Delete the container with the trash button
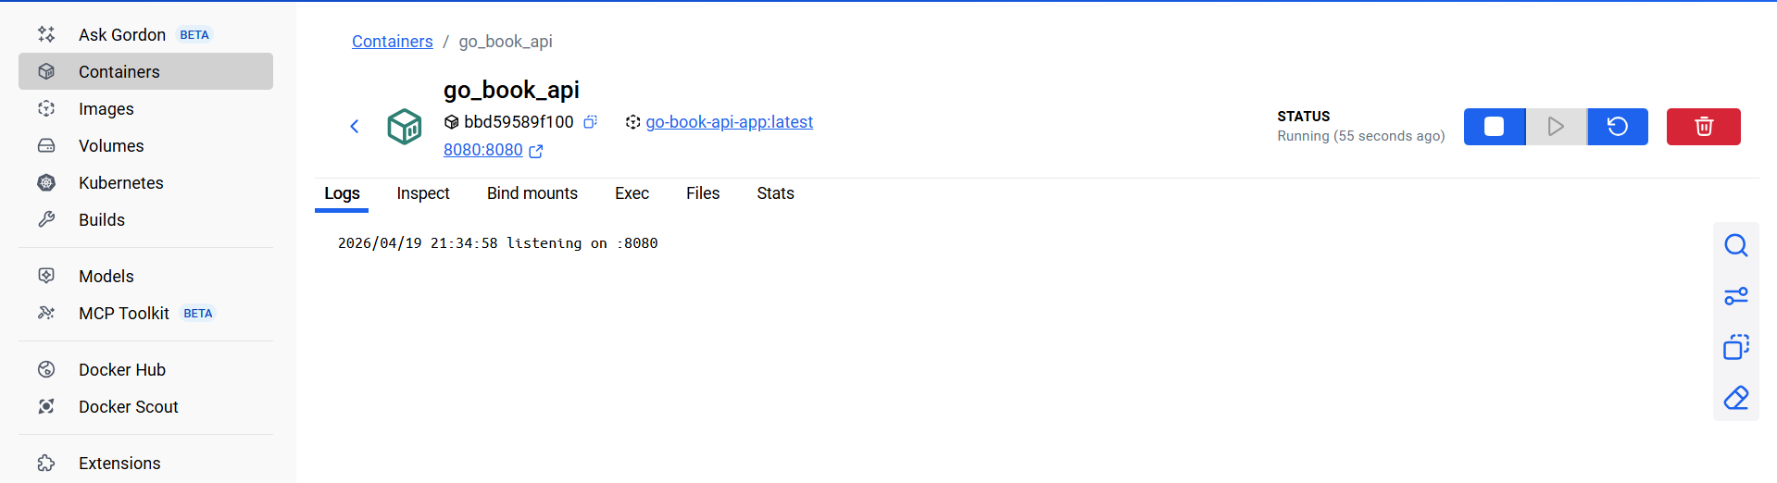Screen dimensions: 1777x483 point(1703,127)
